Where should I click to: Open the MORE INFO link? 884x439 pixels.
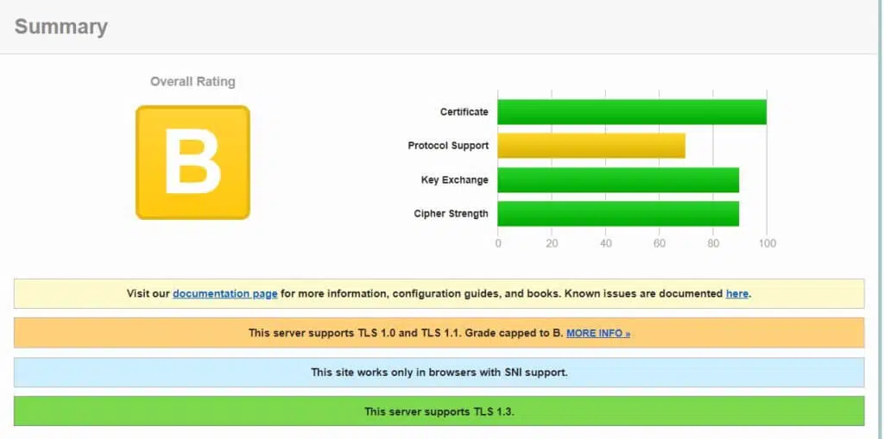click(x=598, y=333)
